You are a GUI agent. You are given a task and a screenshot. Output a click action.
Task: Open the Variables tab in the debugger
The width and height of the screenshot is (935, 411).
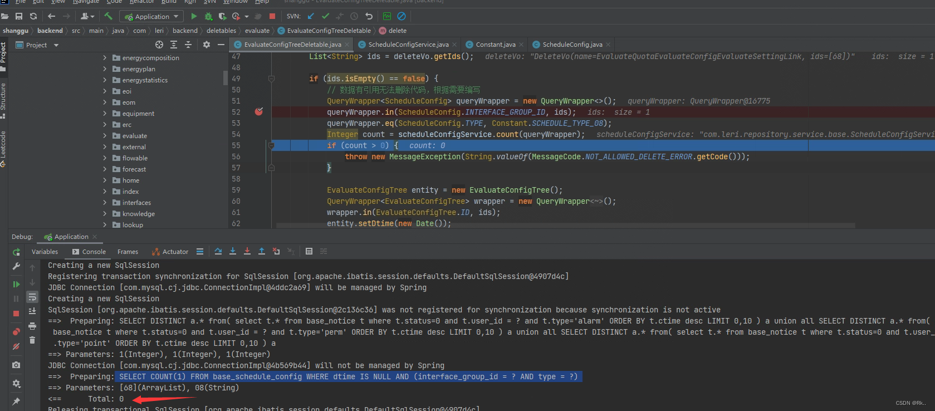[45, 252]
